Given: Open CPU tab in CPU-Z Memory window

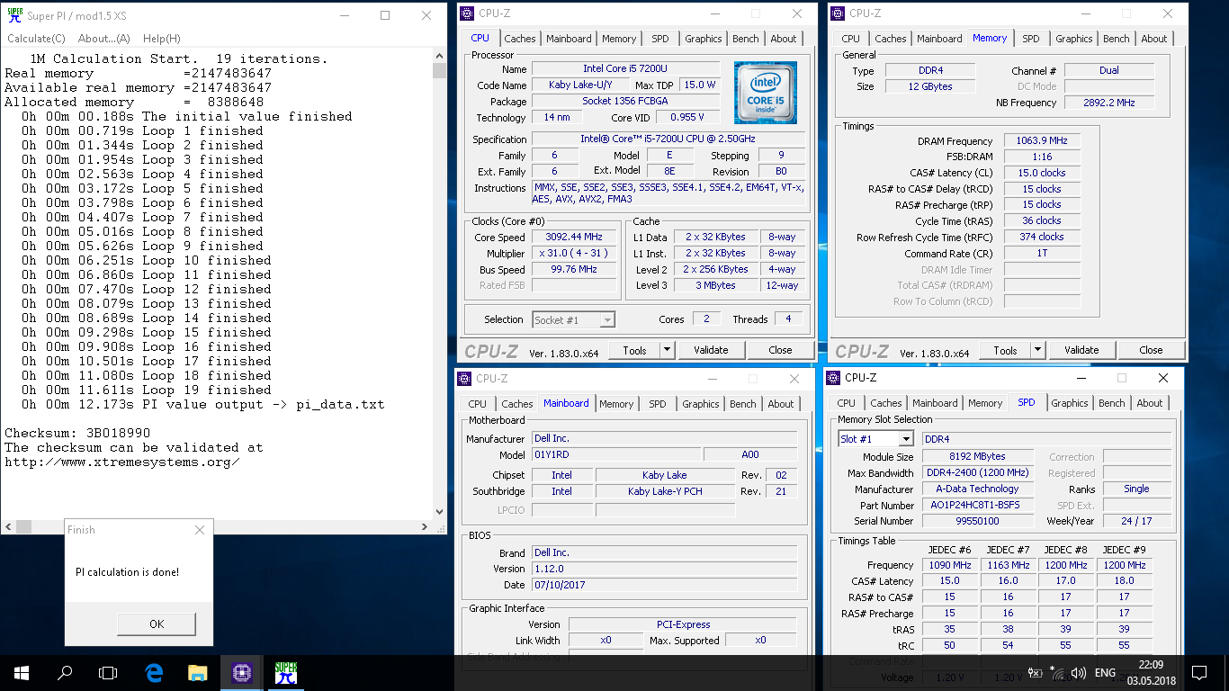Looking at the screenshot, I should (x=851, y=39).
